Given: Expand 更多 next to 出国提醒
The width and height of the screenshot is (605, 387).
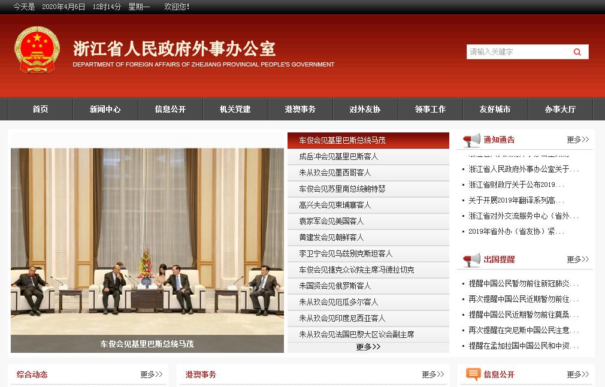Looking at the screenshot, I should [x=577, y=259].
